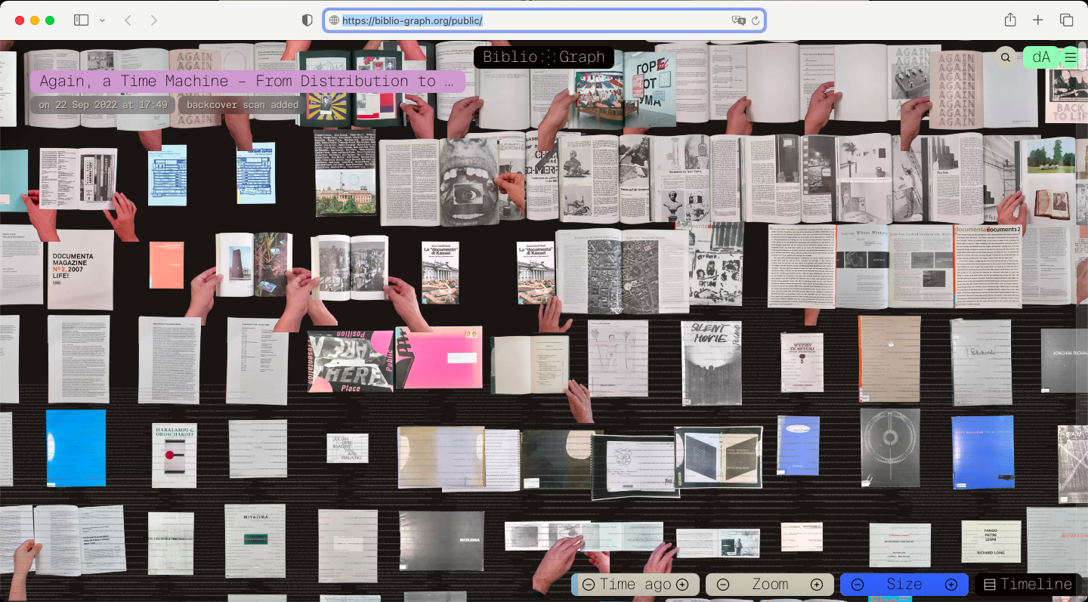Expand the sidebar dropdown chevron
The width and height of the screenshot is (1088, 602).
pos(102,20)
